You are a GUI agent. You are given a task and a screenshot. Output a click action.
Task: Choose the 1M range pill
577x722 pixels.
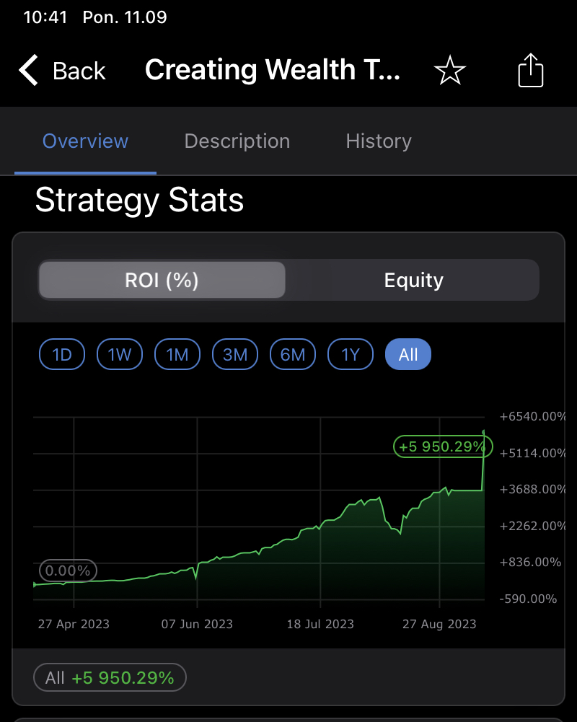point(177,354)
